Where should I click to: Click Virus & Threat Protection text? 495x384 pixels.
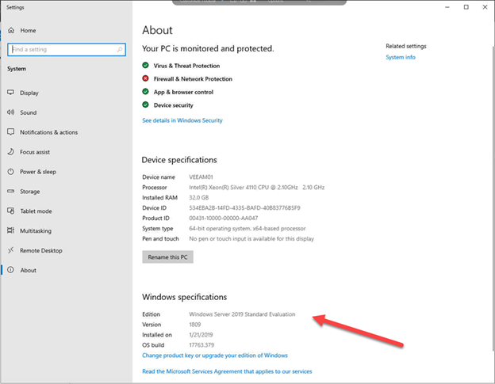click(186, 66)
